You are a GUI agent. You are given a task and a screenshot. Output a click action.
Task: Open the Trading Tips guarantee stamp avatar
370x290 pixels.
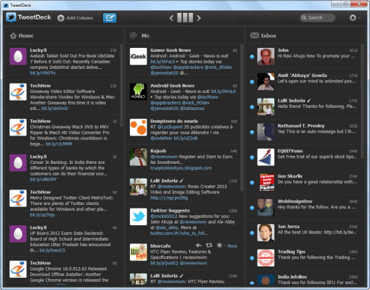[266, 258]
